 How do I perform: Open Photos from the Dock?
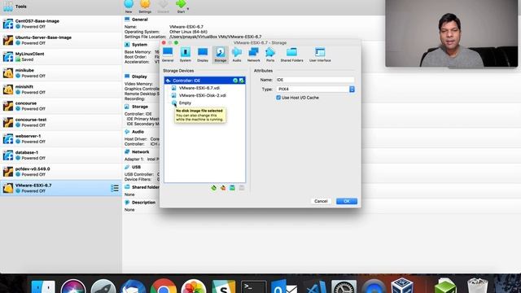coord(194,286)
